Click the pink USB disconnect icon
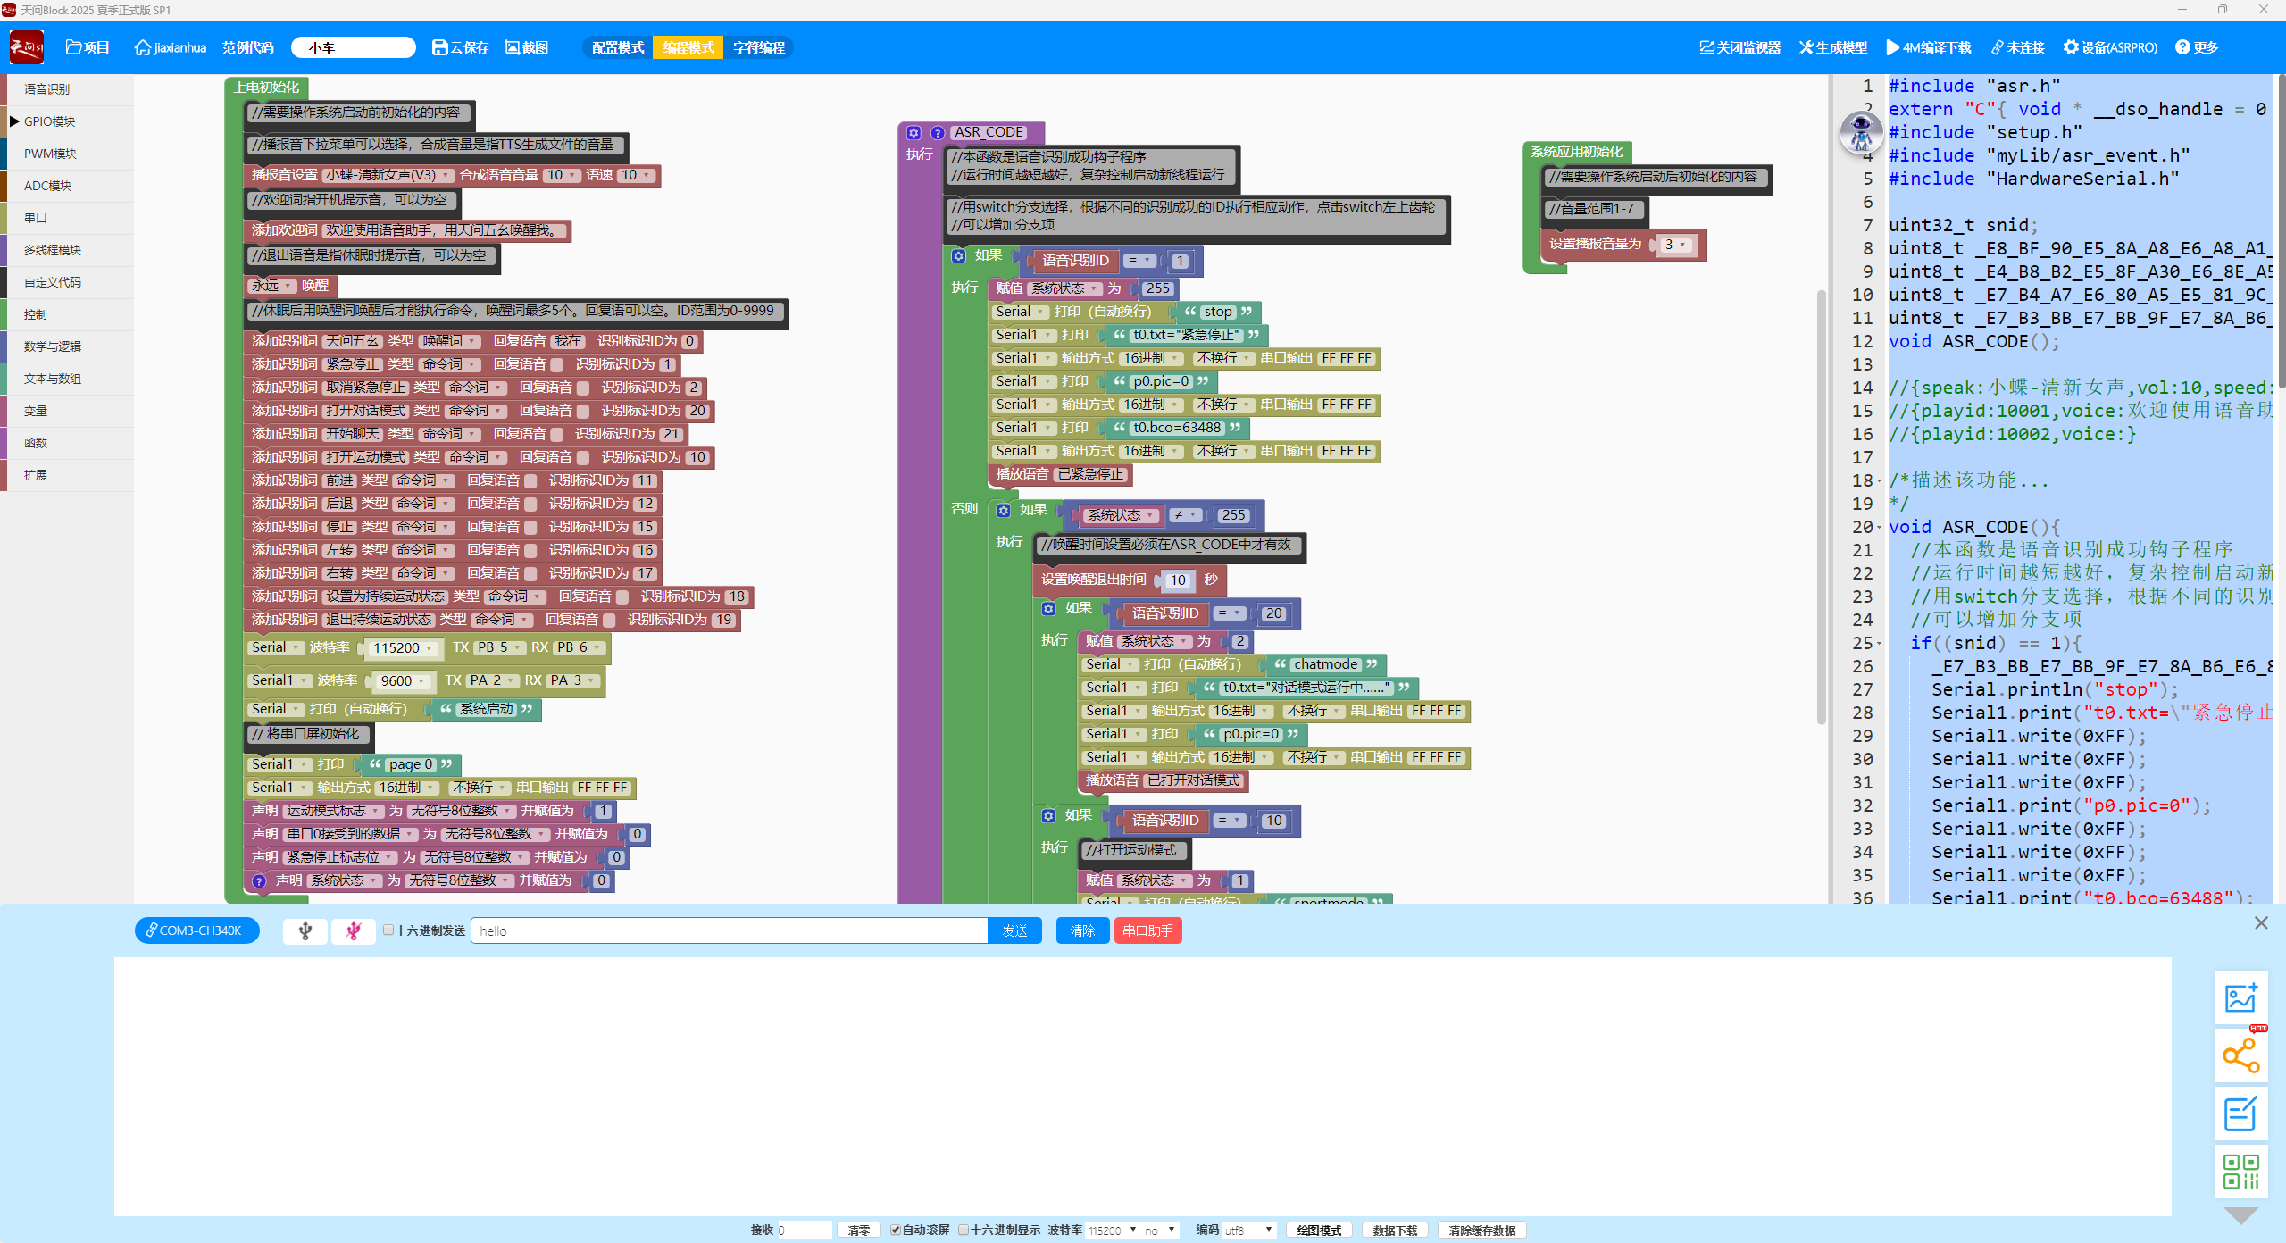The image size is (2286, 1243). click(354, 930)
